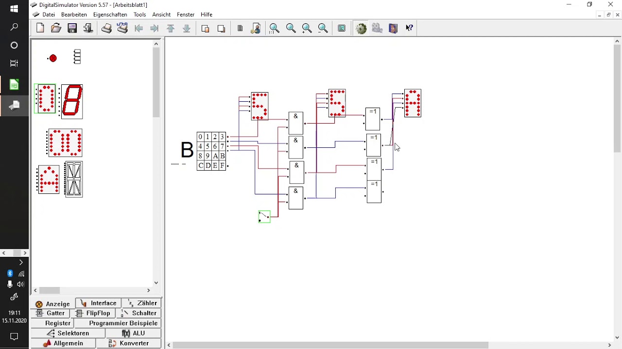Screen dimensions: 622x349
Task: Expand the taskbar hidden icons chevron
Action: click(21, 262)
